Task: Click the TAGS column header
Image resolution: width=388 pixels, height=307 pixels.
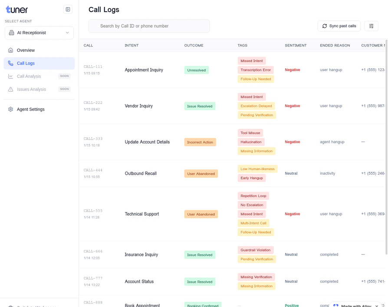Action: click(243, 46)
